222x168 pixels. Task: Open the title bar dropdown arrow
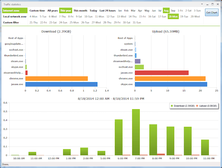pyautogui.click(x=202, y=4)
